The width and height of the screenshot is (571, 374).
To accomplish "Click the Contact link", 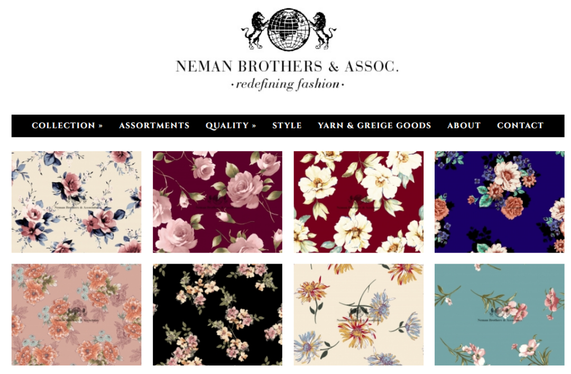I will [x=520, y=126].
